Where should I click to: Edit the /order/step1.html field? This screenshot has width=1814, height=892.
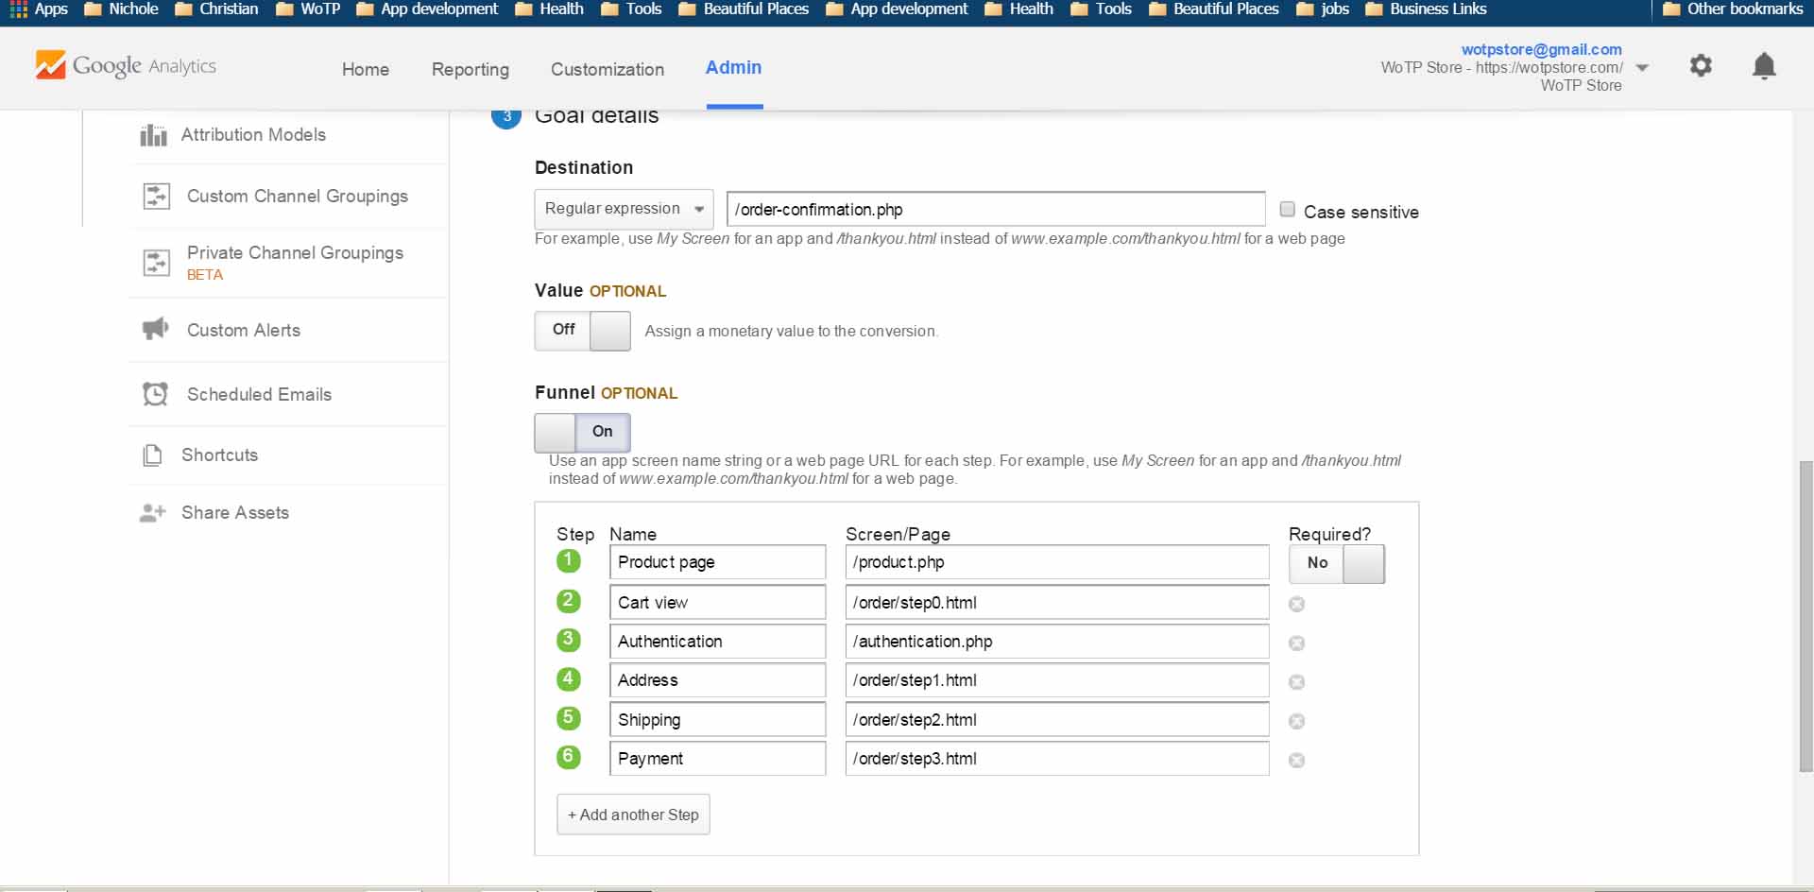1057,680
